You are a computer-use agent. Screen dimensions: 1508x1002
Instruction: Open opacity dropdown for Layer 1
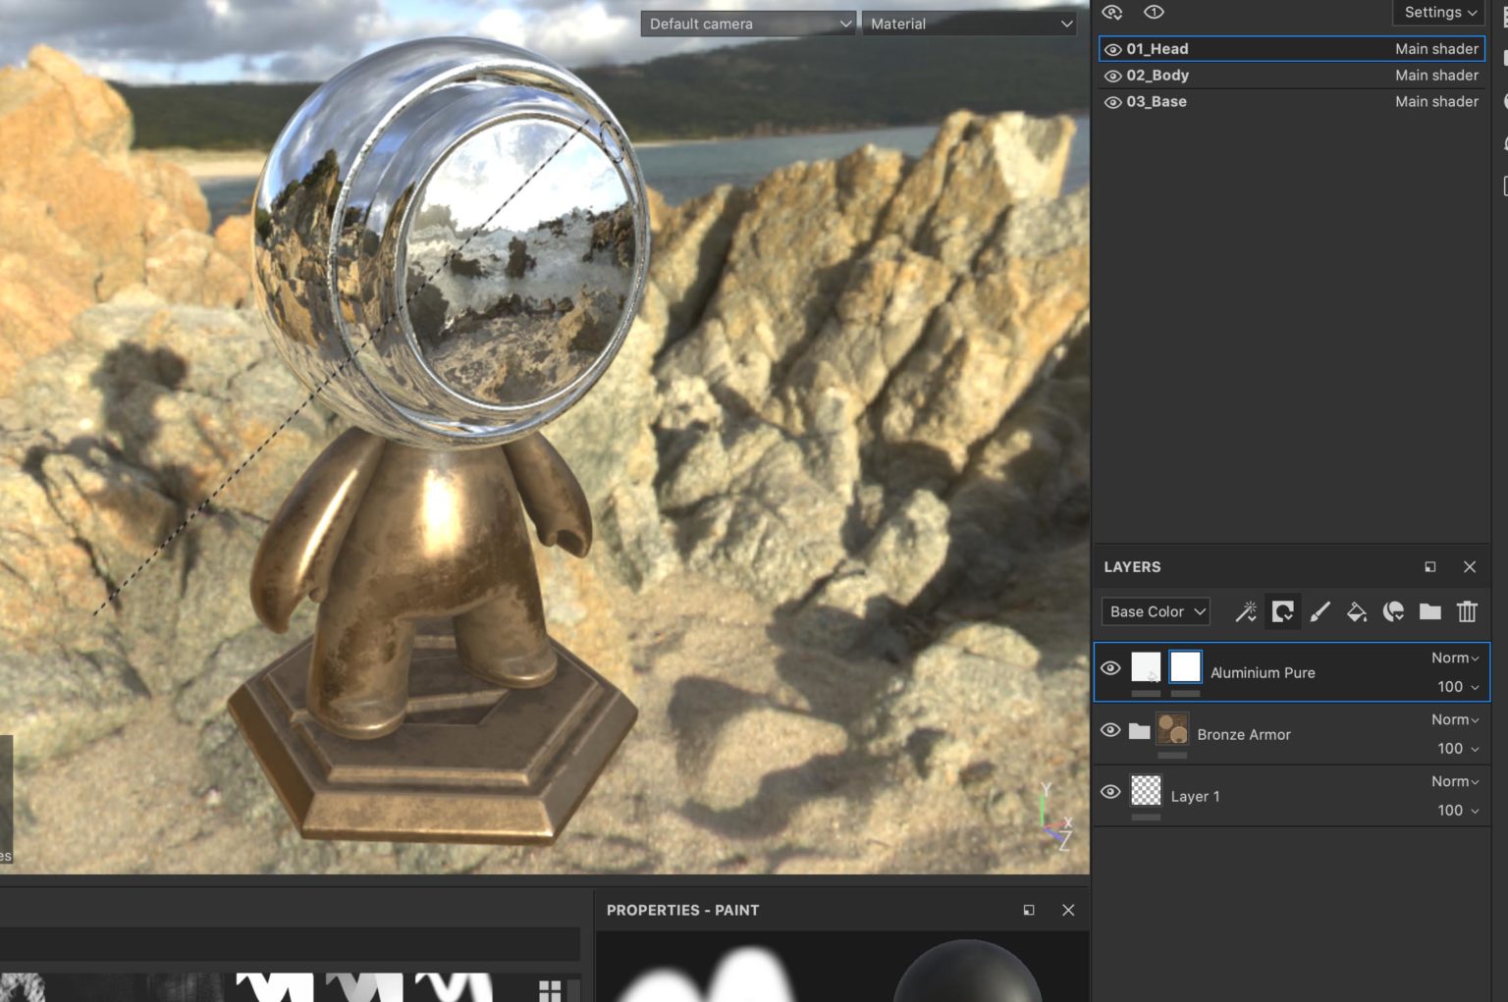[x=1458, y=810]
